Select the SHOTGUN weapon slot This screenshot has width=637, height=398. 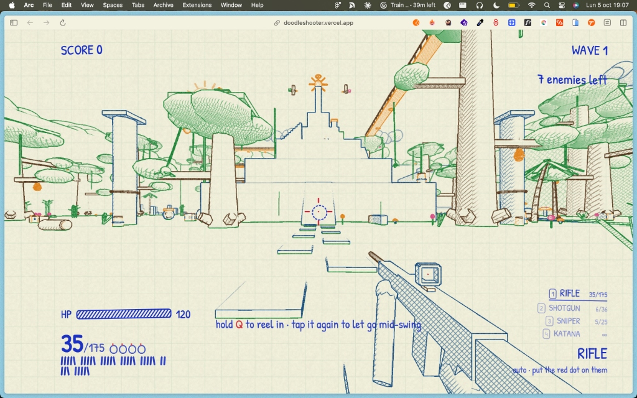coord(572,308)
